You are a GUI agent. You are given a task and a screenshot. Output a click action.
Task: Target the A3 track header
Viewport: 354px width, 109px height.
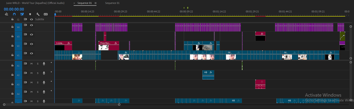(x=18, y=84)
